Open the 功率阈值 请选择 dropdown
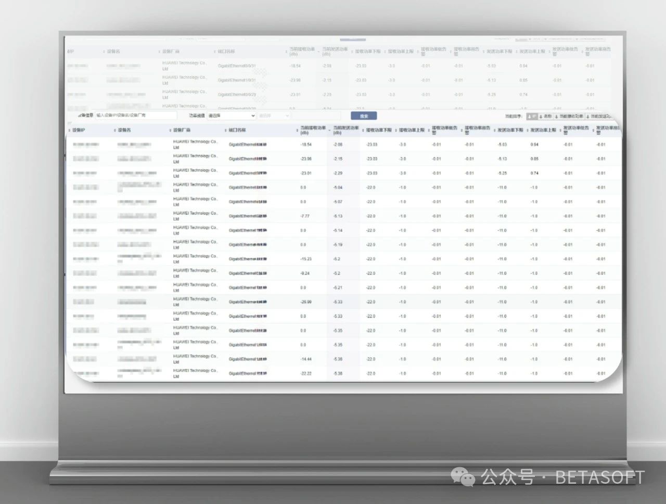This screenshot has height=504, width=666. [x=231, y=116]
